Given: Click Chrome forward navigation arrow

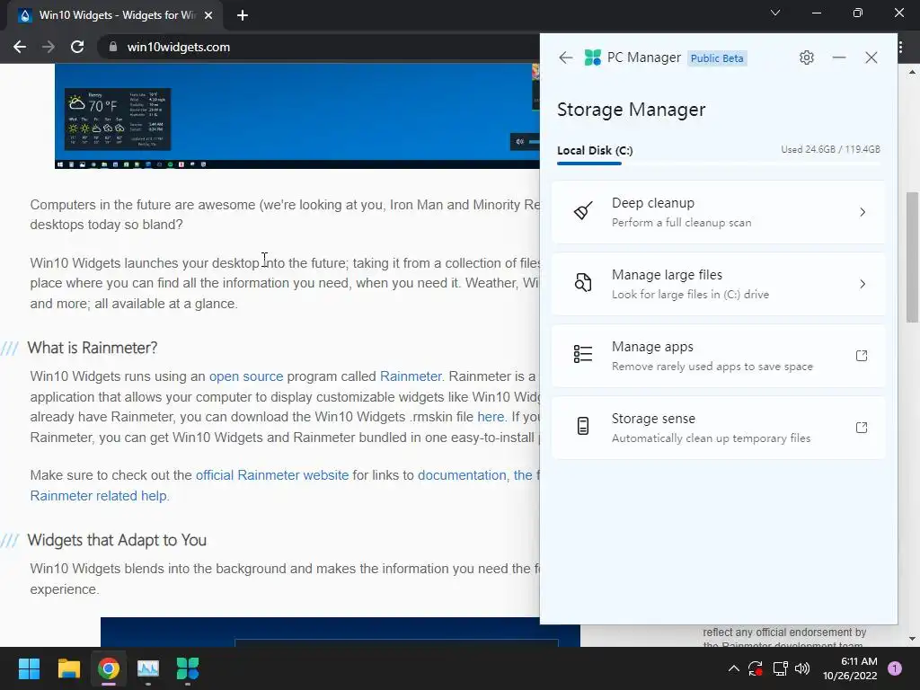Looking at the screenshot, I should point(49,47).
